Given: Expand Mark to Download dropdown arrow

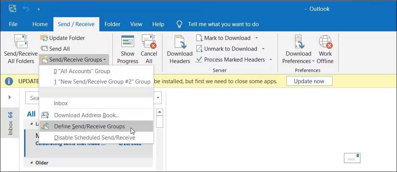Looking at the screenshot, I should (257, 38).
